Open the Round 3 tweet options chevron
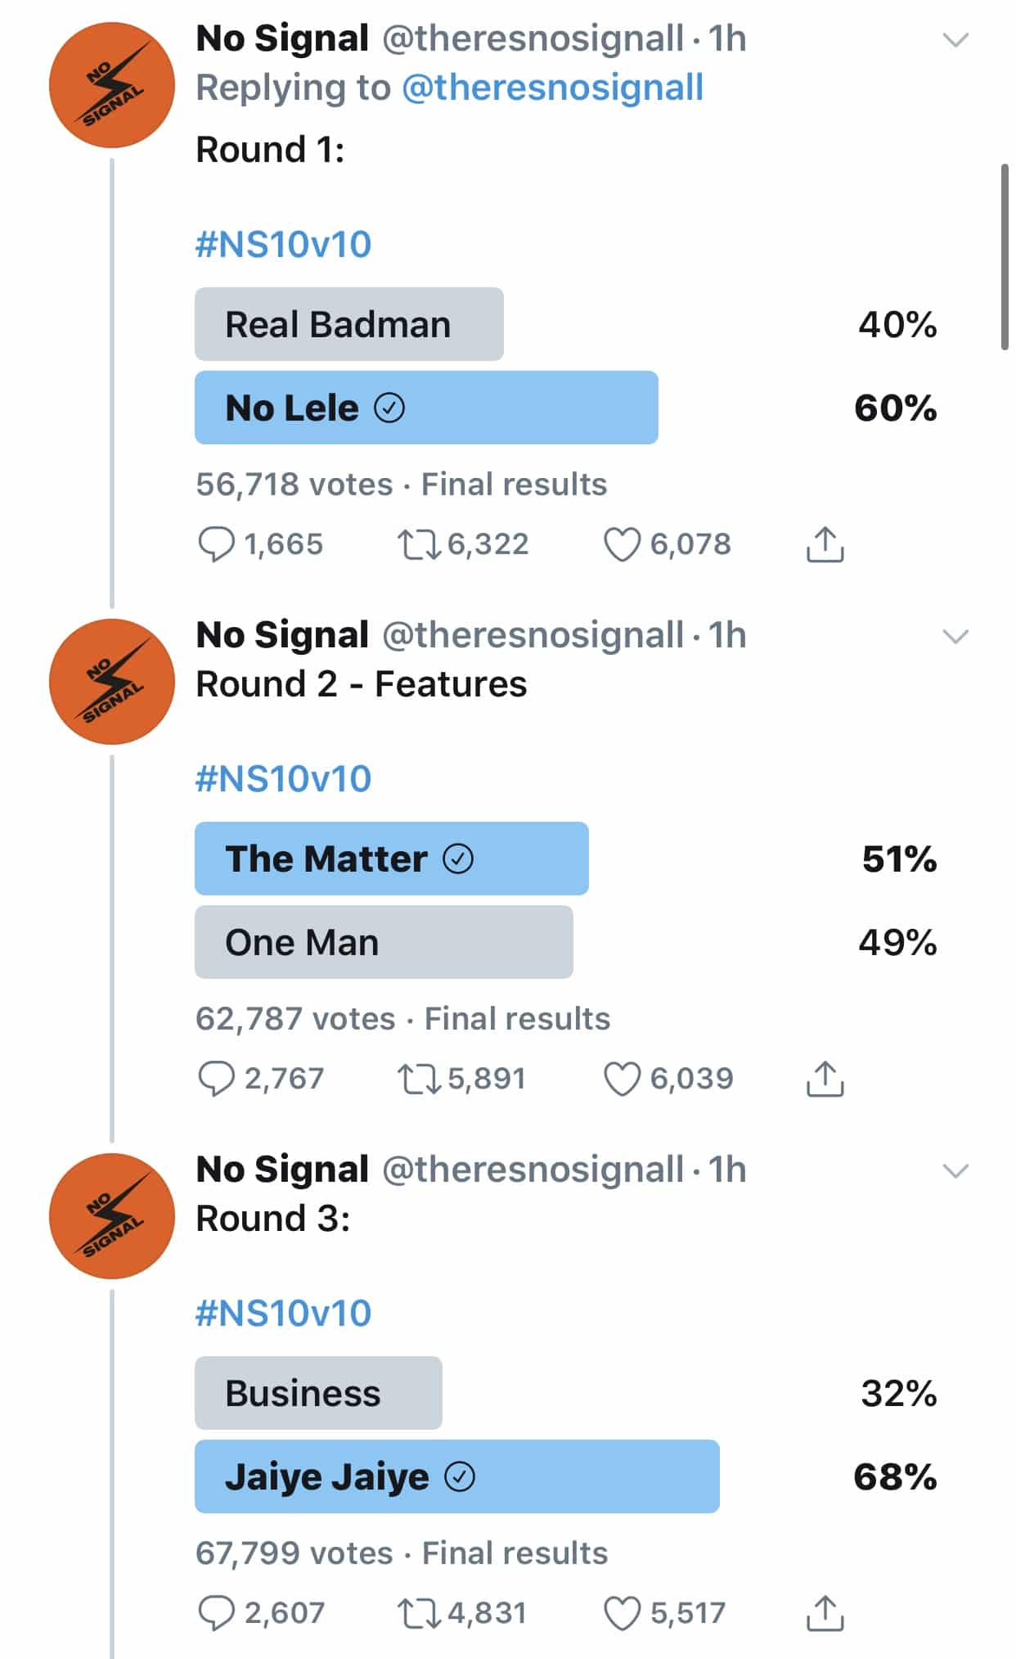1016x1659 pixels. [955, 1170]
